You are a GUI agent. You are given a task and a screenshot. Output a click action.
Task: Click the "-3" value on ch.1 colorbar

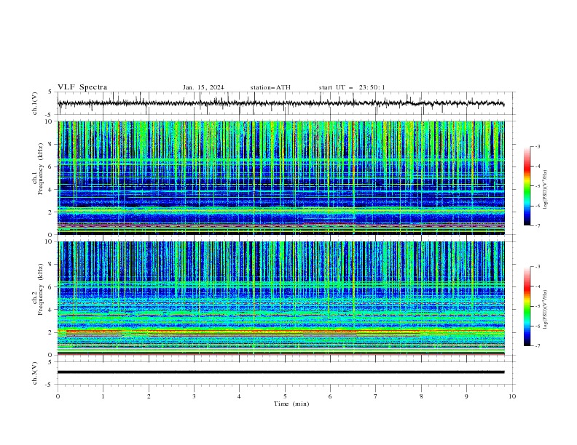click(537, 146)
